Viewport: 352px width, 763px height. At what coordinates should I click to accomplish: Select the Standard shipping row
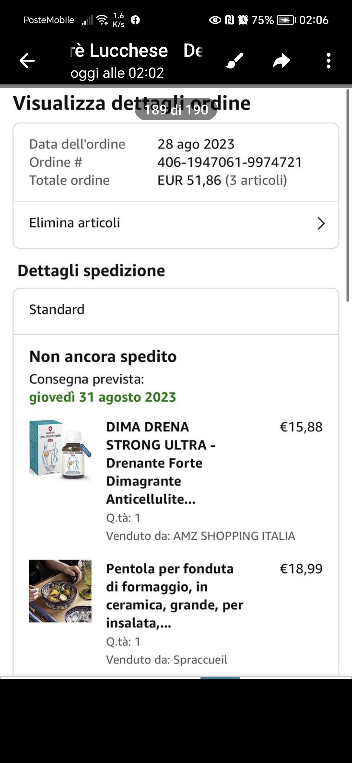tap(176, 310)
